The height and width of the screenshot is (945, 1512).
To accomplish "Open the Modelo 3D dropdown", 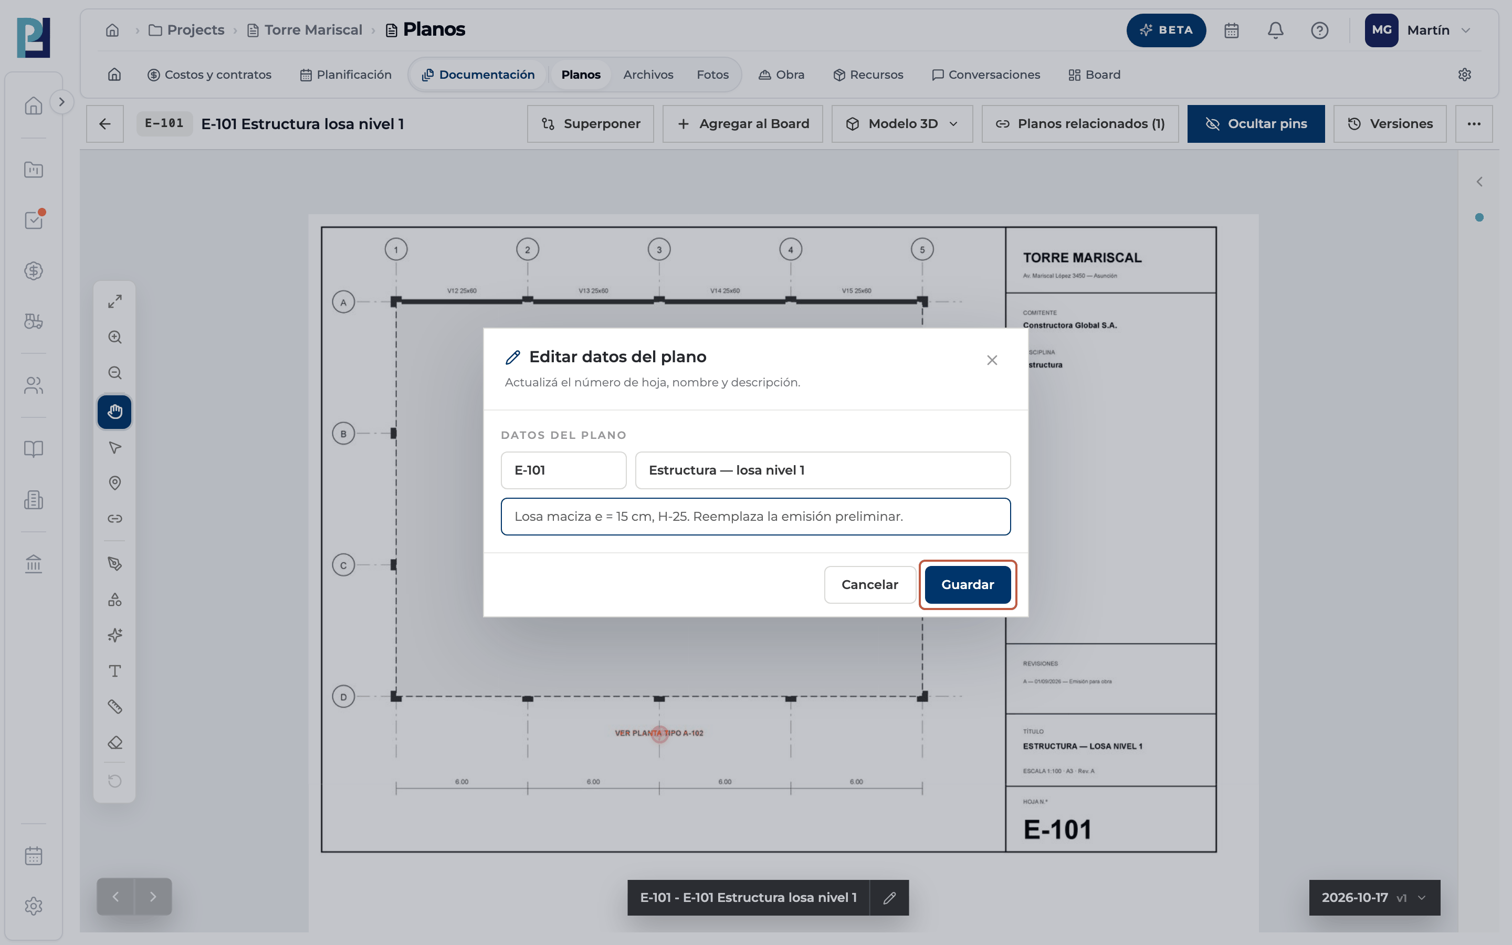I will click(901, 124).
